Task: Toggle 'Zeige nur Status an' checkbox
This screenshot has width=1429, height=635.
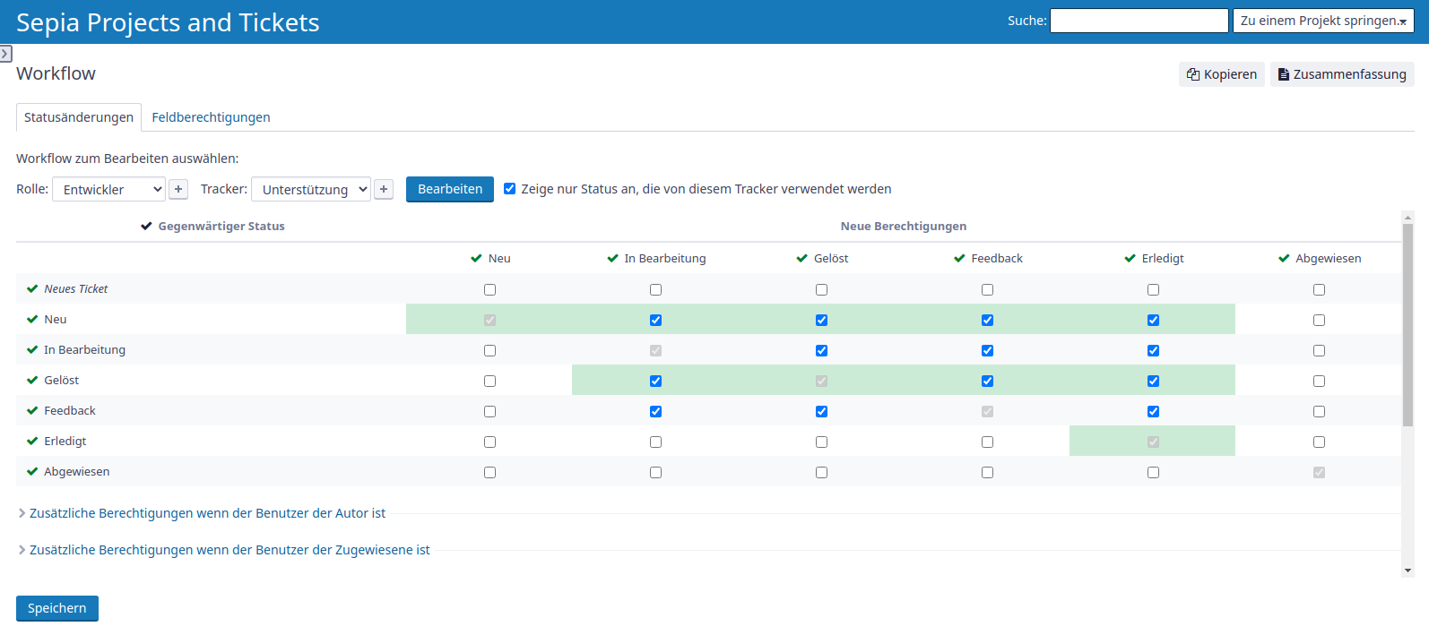Action: pyautogui.click(x=510, y=189)
